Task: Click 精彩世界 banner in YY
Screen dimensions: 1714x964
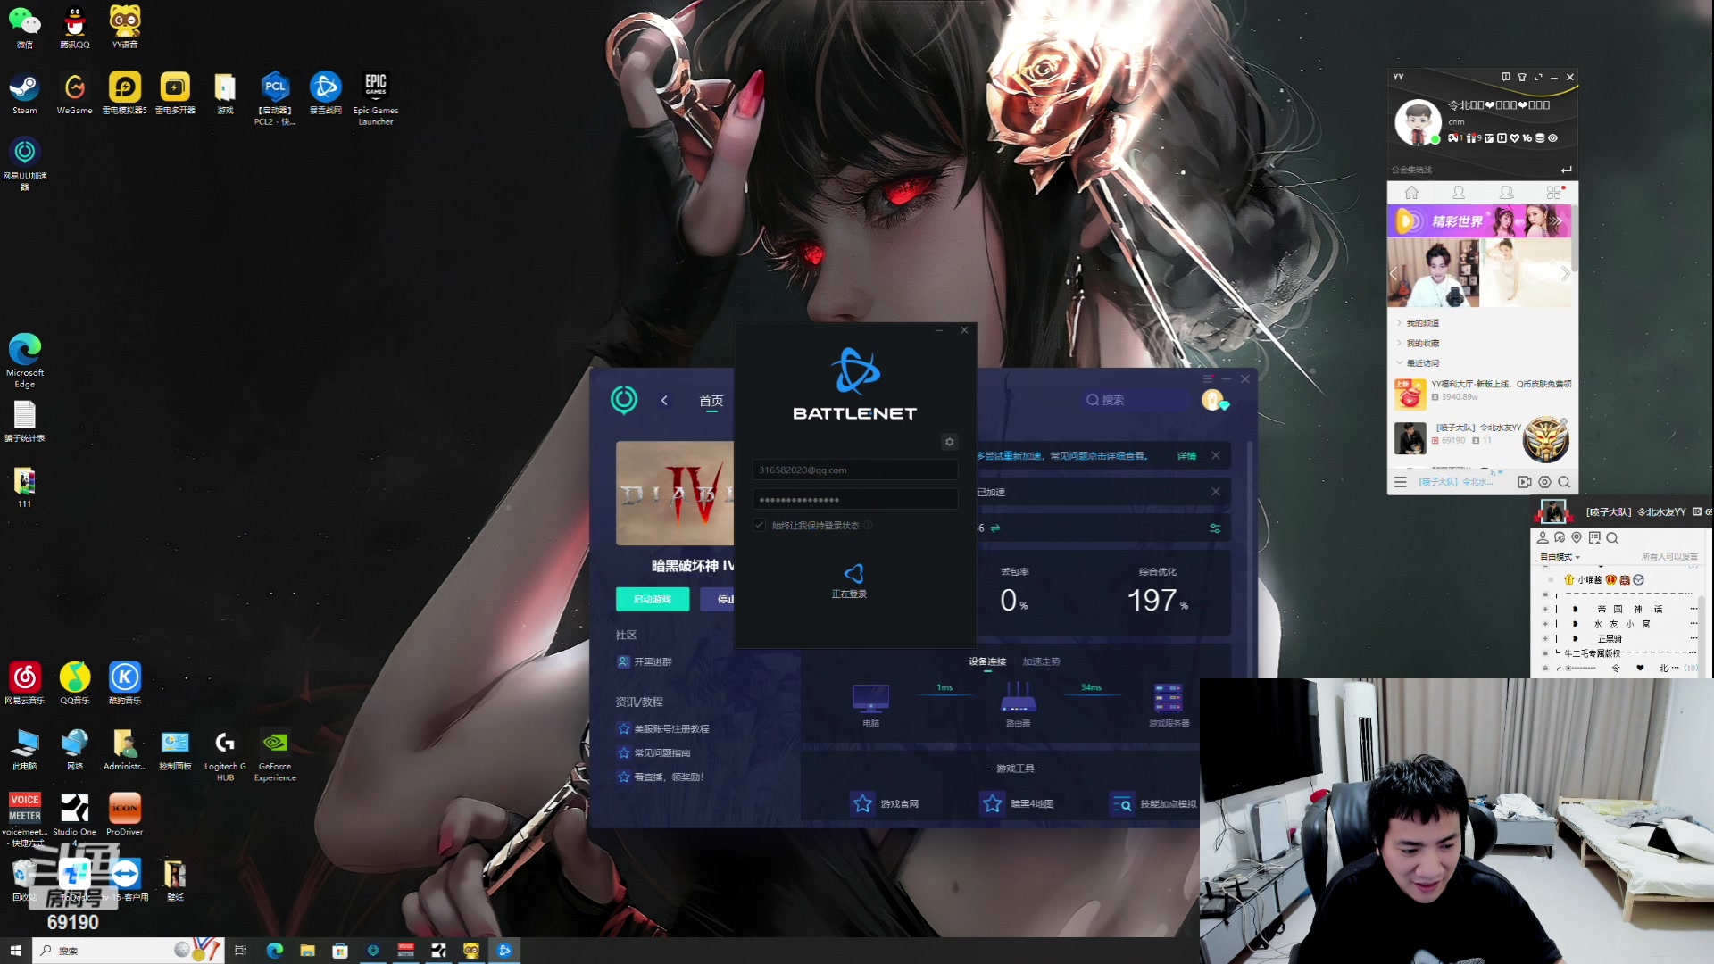Action: (x=1479, y=221)
